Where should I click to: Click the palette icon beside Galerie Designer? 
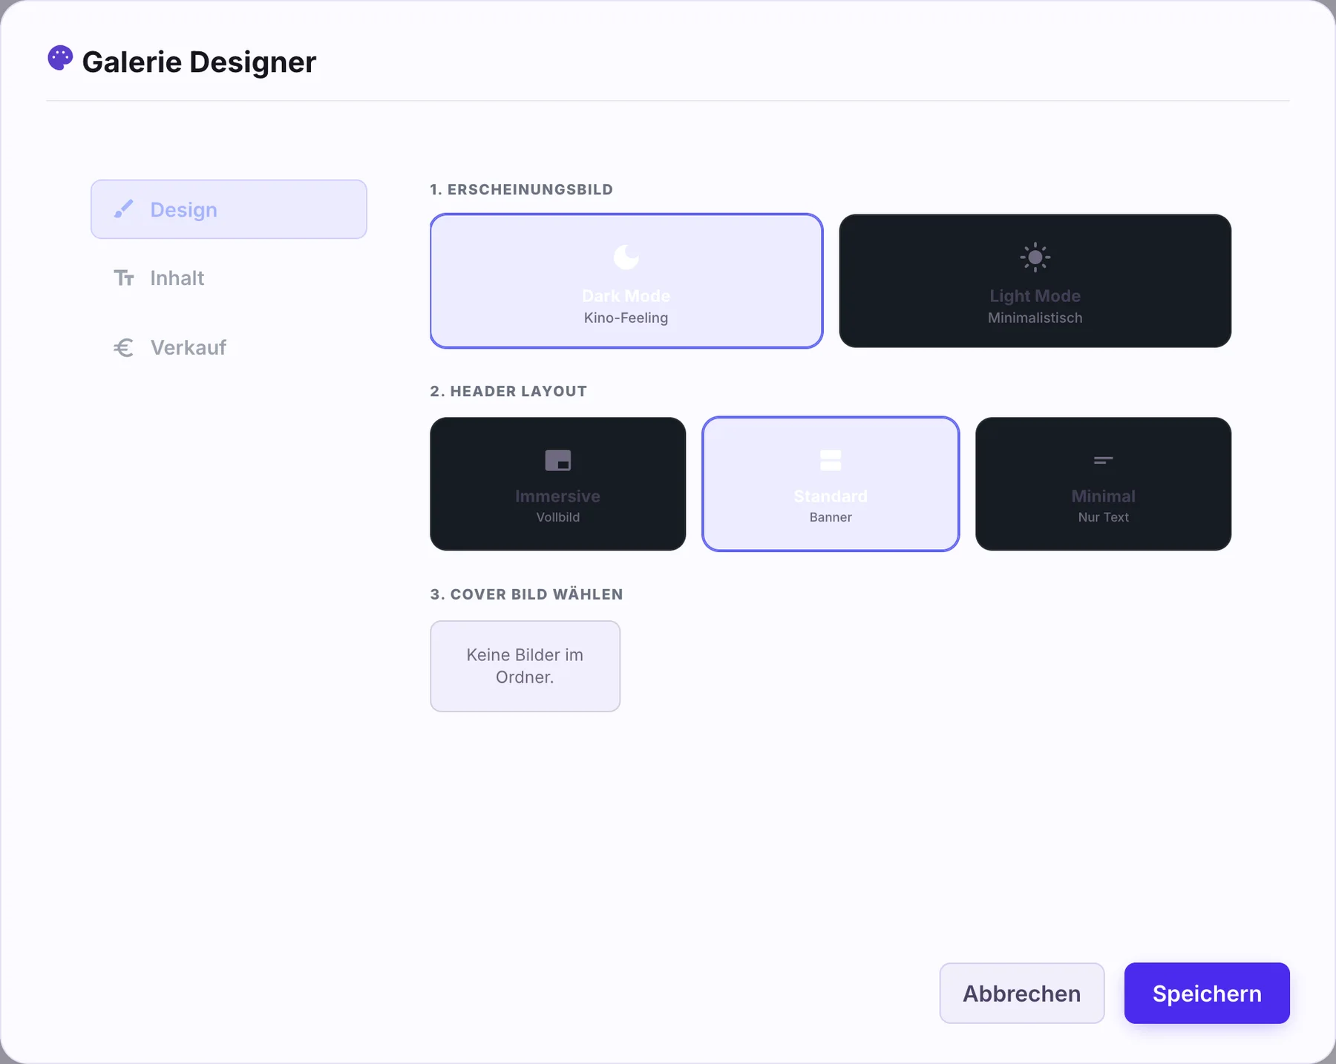tap(60, 58)
